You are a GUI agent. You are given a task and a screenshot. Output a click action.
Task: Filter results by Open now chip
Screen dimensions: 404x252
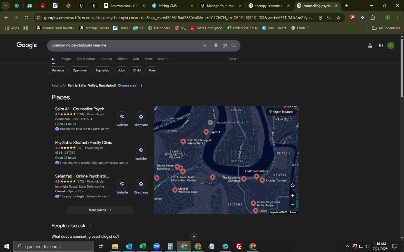(80, 70)
